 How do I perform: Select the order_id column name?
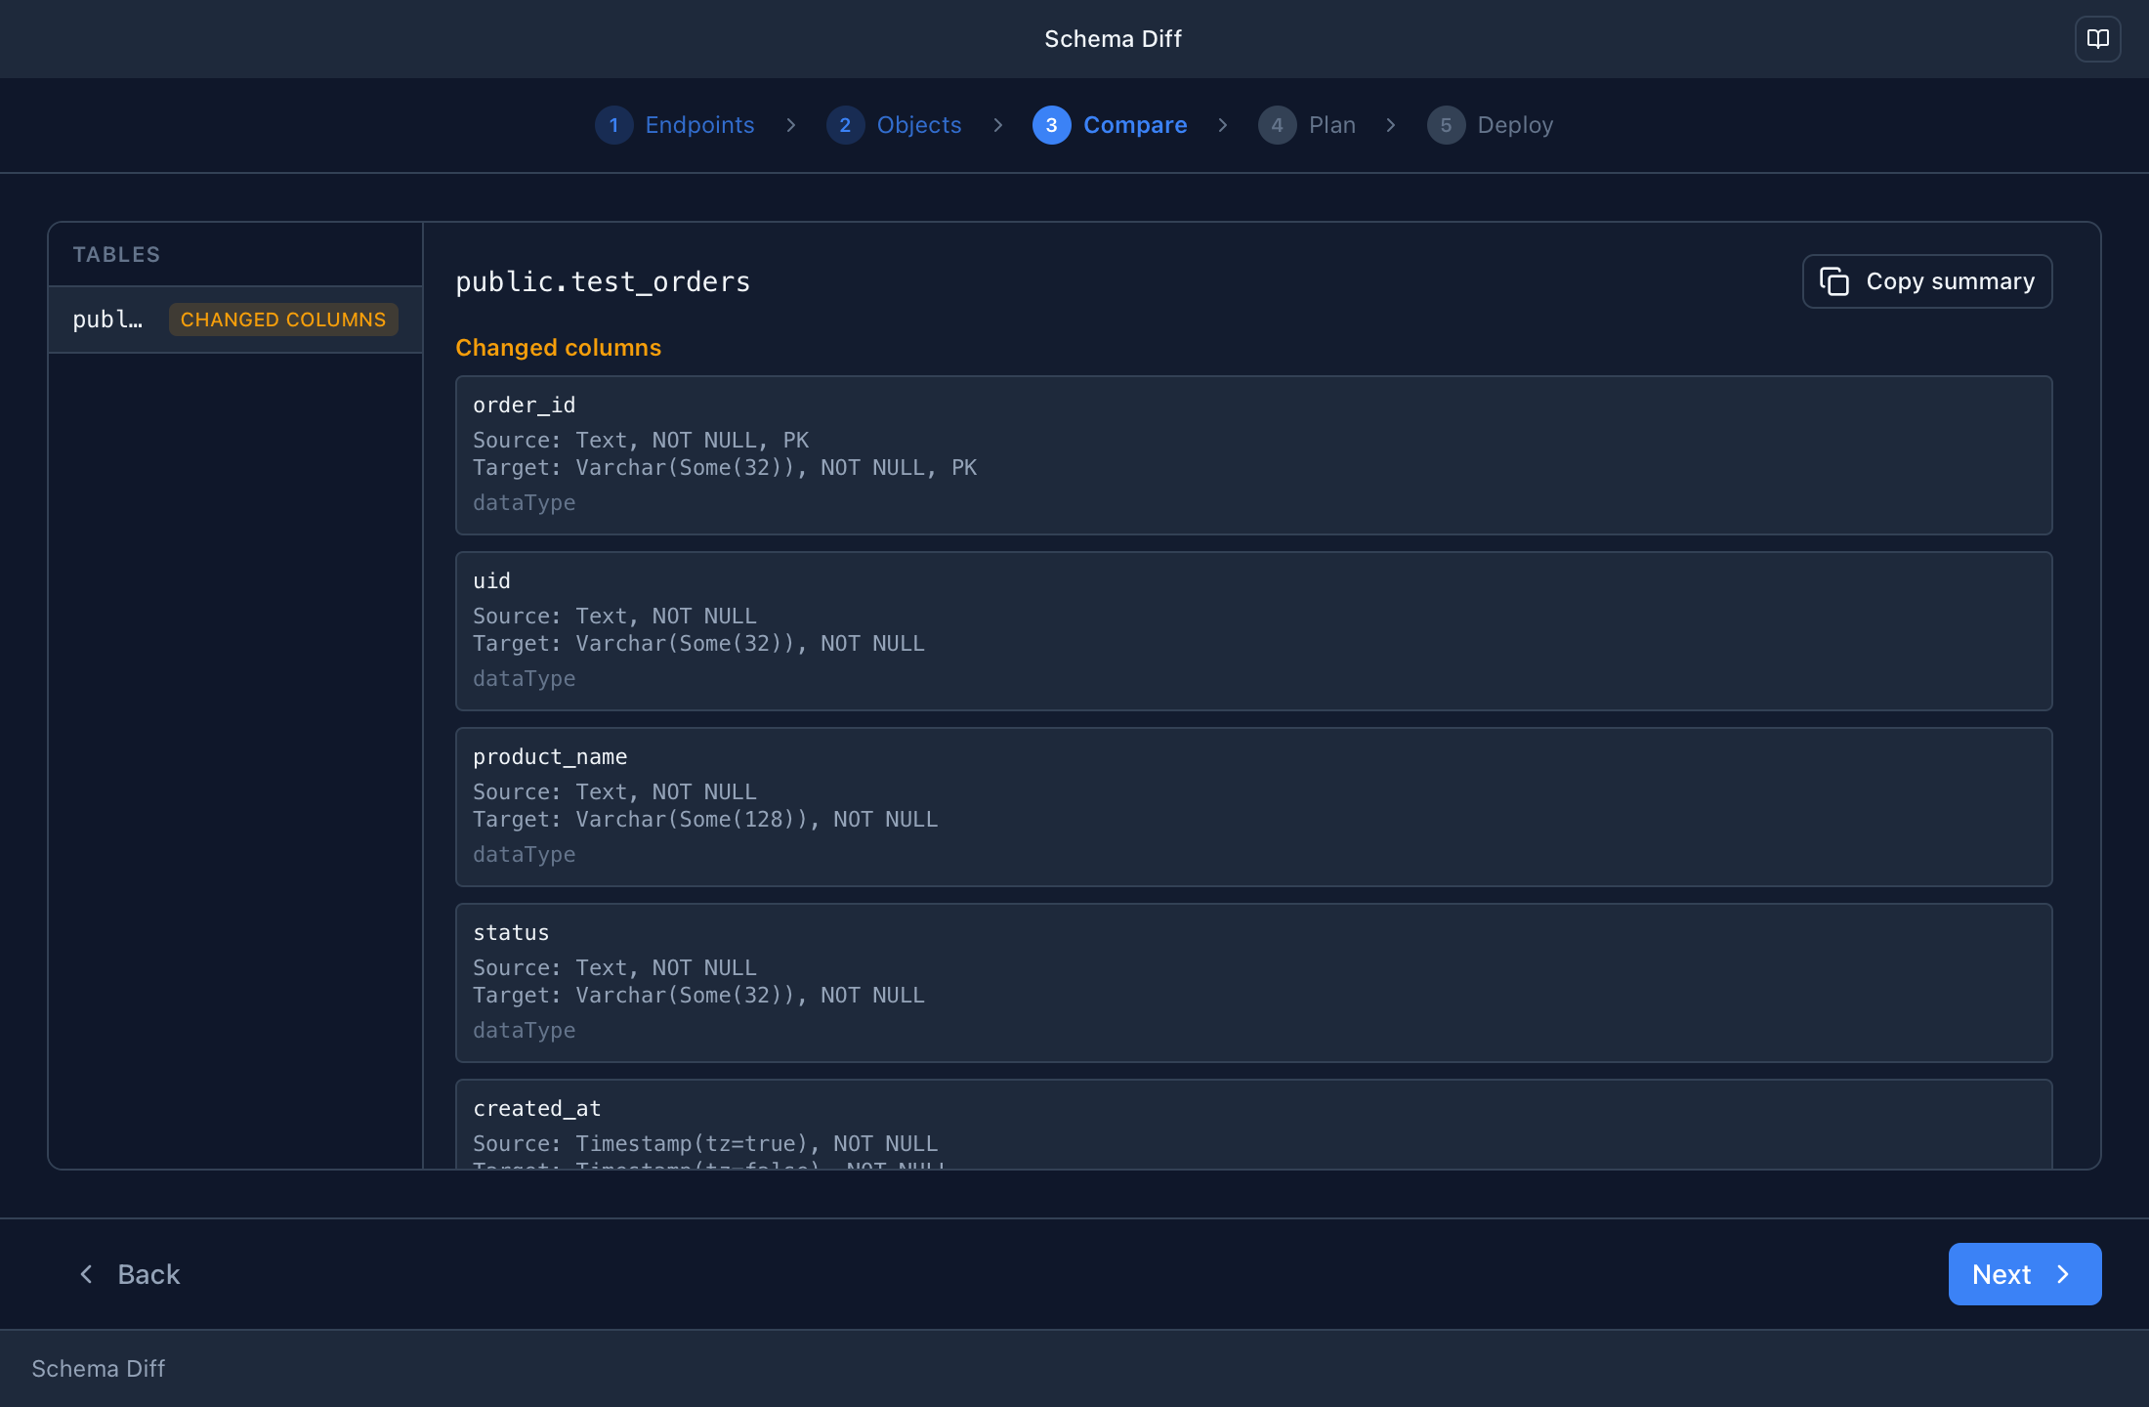point(525,405)
